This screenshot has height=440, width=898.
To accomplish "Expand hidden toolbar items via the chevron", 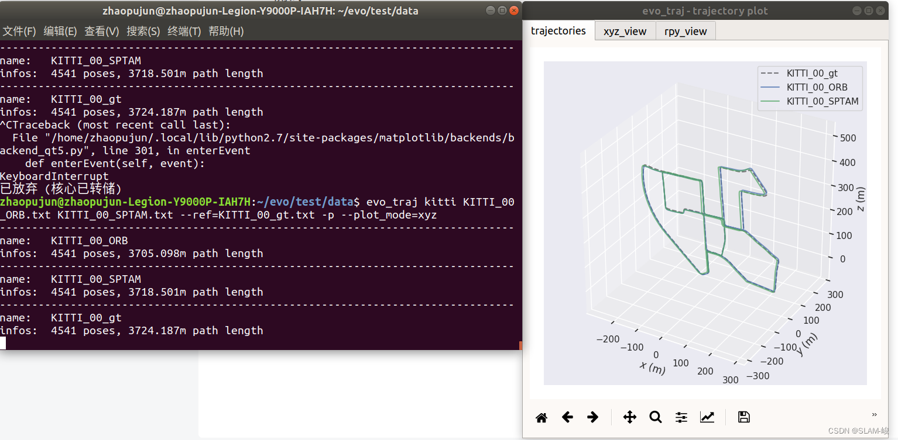I will point(874,414).
